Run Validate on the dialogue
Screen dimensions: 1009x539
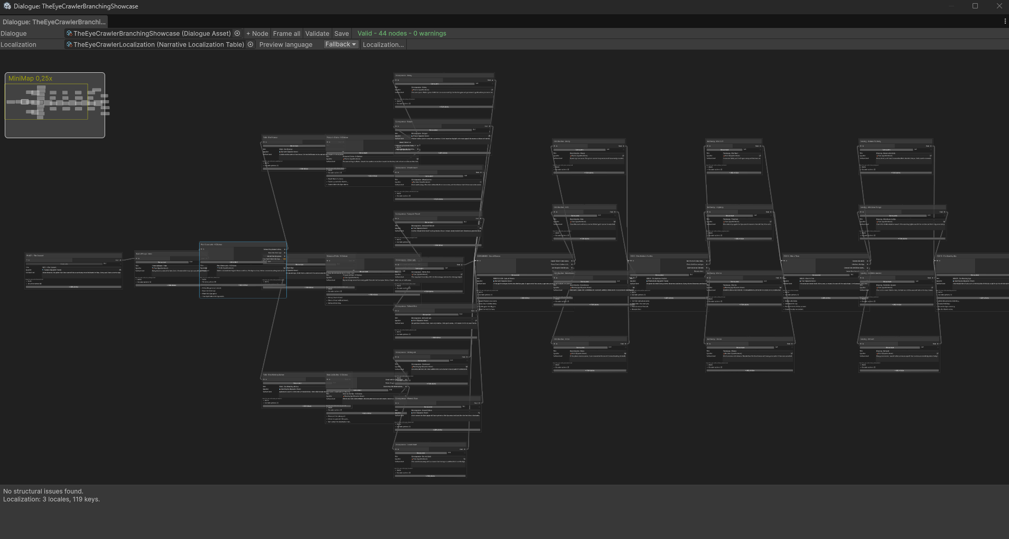tap(317, 33)
